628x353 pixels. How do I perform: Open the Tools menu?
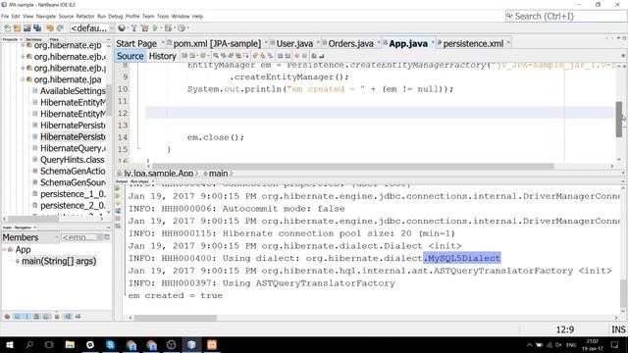(163, 16)
